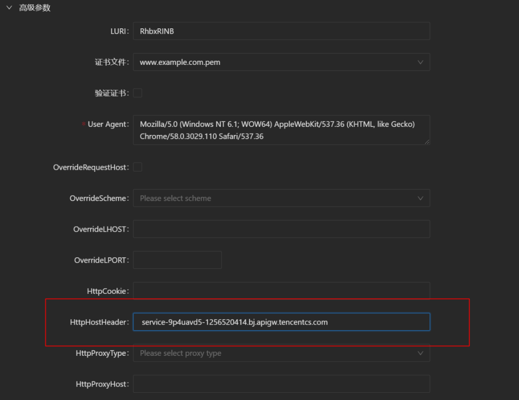Viewport: 519px width, 400px height.
Task: Click the HttpHostHeader label
Action: [x=99, y=322]
